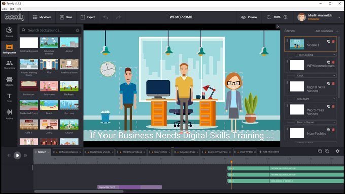Image resolution: width=345 pixels, height=194 pixels.
Task: Click the orange timeline playhead marker
Action: (231, 162)
